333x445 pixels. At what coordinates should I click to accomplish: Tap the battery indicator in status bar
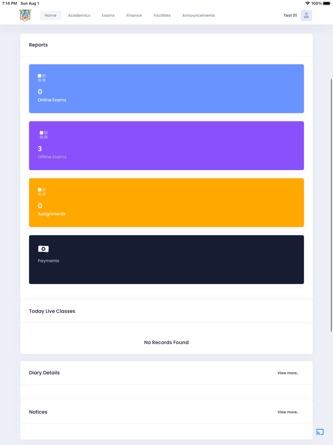coord(326,4)
